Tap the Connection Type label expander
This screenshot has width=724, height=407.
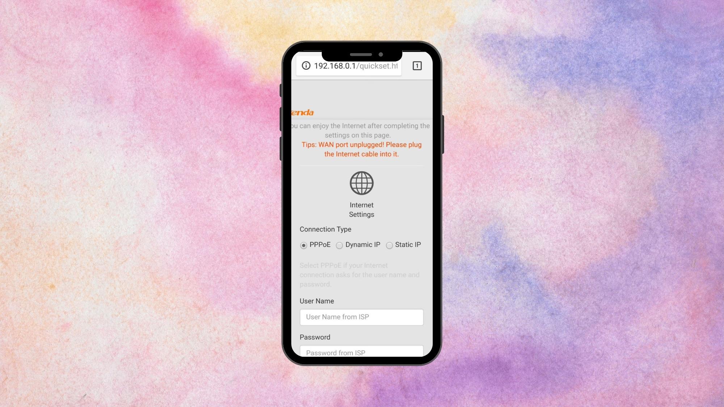point(325,229)
